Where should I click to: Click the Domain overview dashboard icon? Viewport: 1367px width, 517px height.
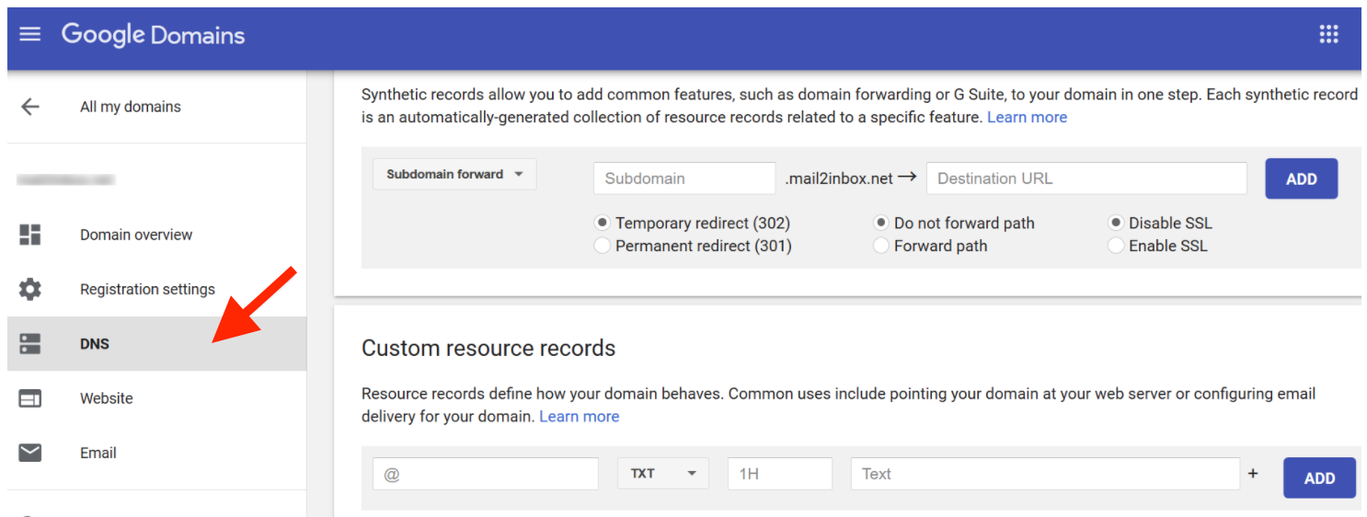30,235
